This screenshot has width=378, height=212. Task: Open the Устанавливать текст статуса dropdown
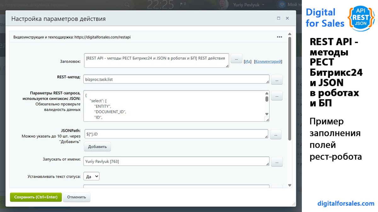click(x=91, y=176)
